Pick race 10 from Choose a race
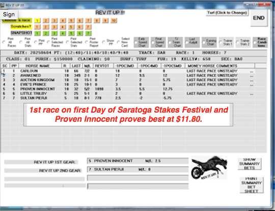Viewport: 275px width, 211px height. pos(114,20)
